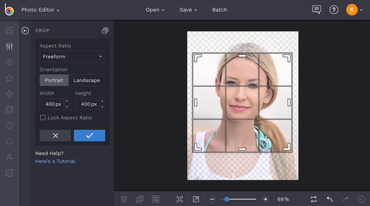370x206 pixels.
Task: Open the Frames tool in sidebar
Action: 9,110
